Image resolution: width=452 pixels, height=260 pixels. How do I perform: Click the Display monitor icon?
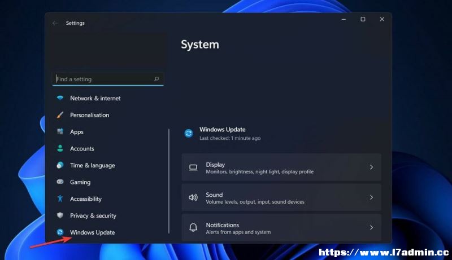tap(193, 168)
